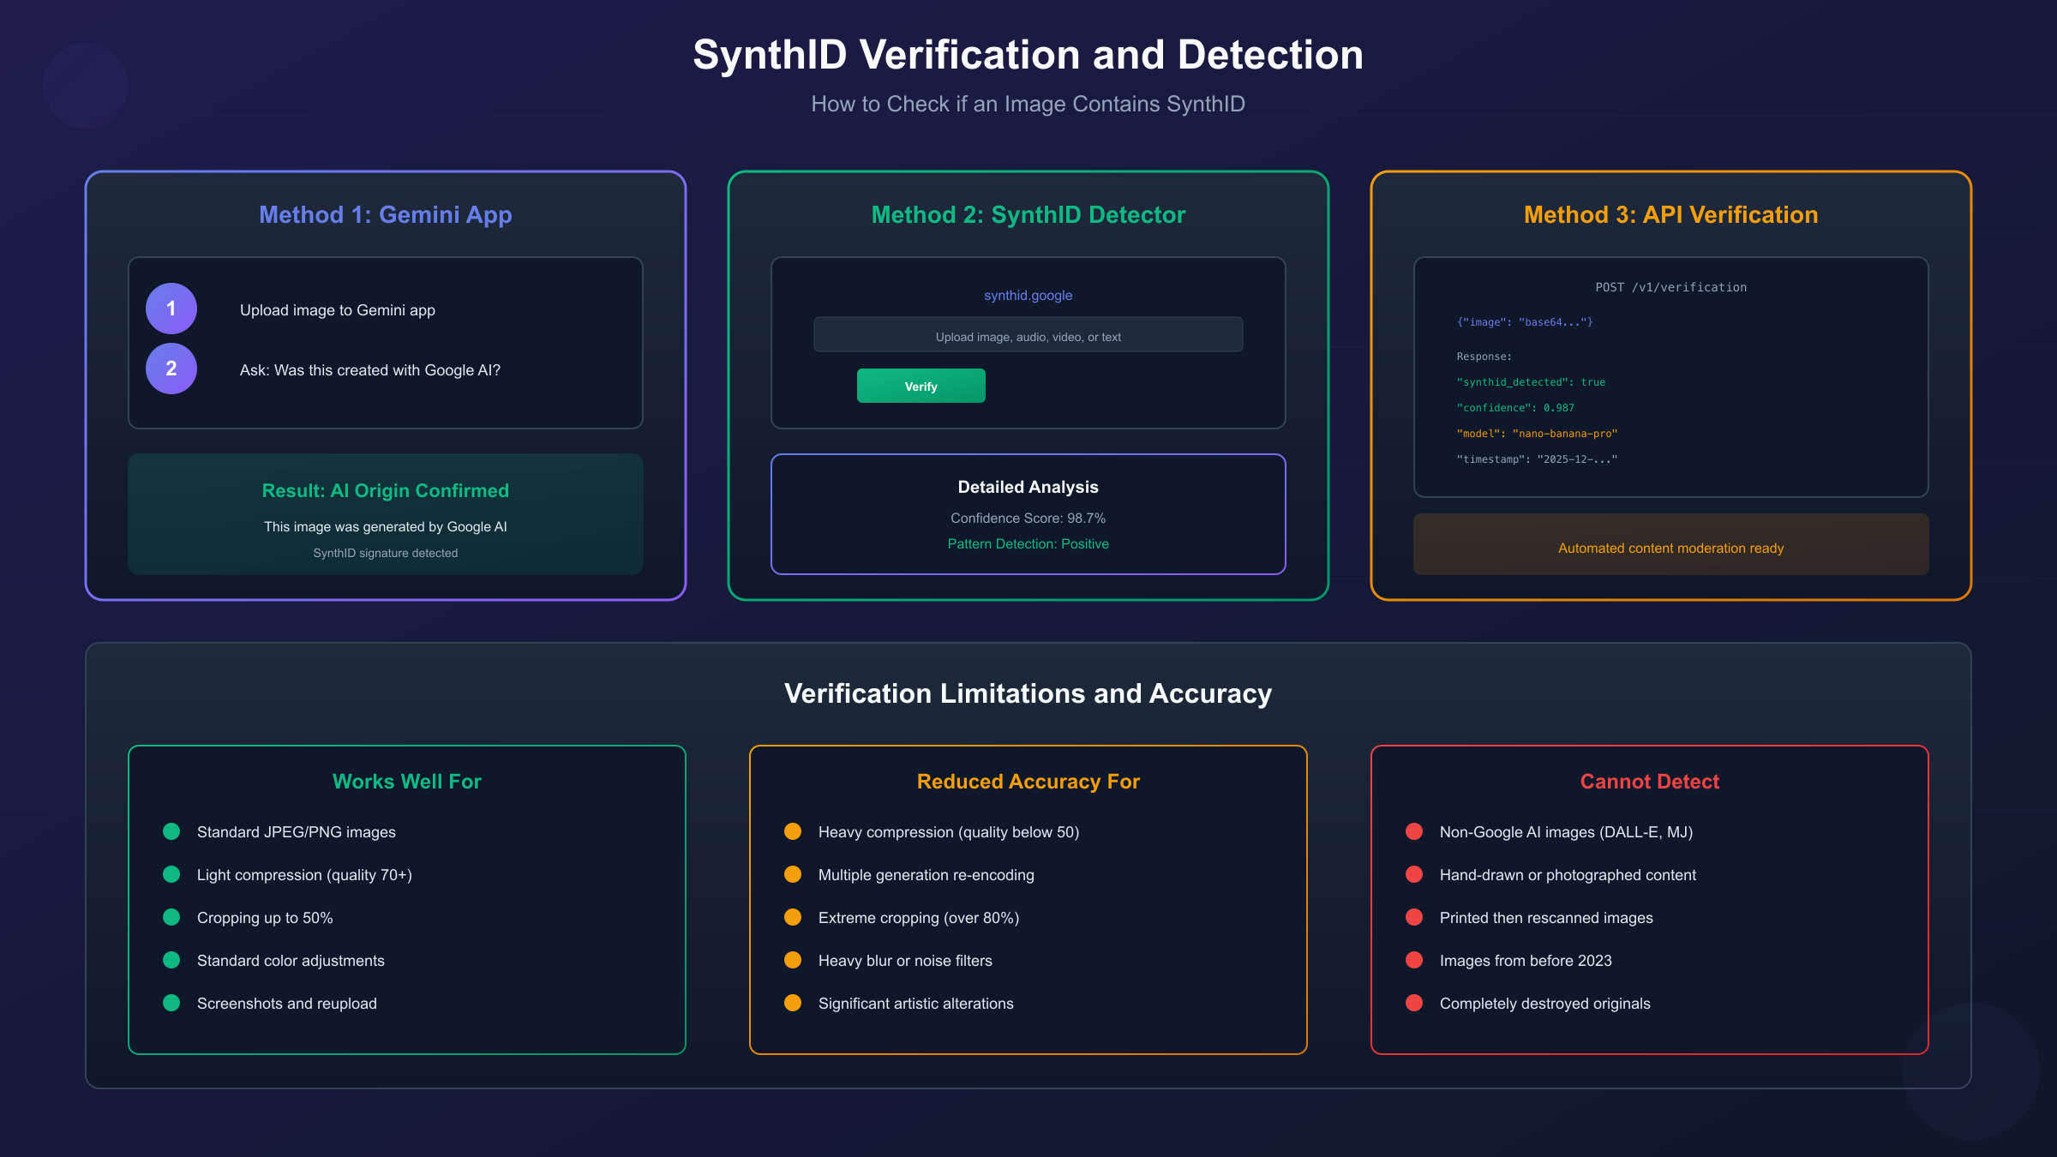
Task: Click the step 1 numbered circle
Action: pyautogui.click(x=171, y=309)
